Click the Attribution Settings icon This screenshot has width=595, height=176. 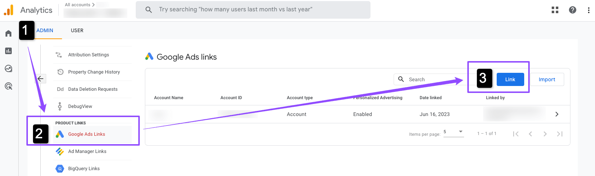point(59,55)
